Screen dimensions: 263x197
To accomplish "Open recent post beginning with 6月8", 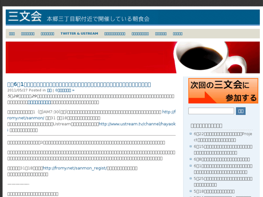I will pyautogui.click(x=221, y=159).
